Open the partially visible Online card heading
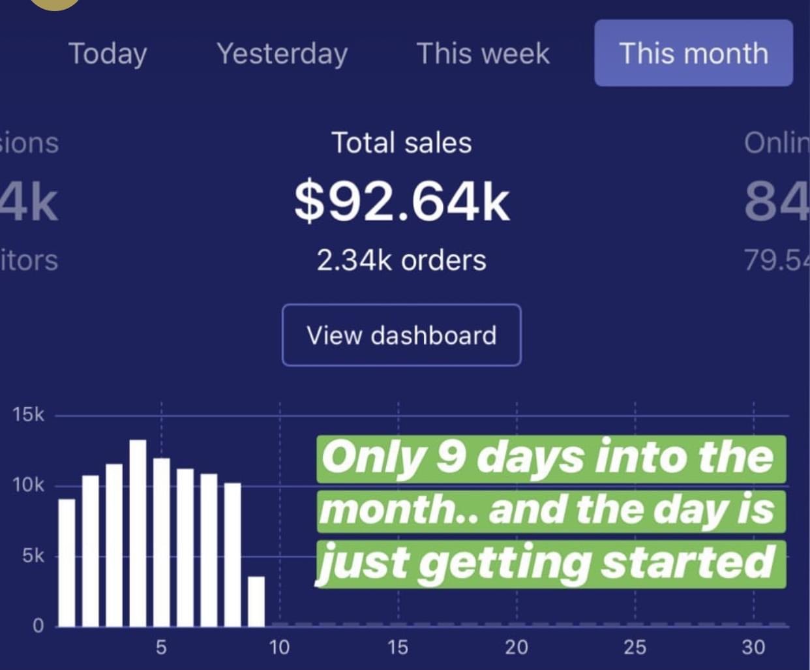This screenshot has width=810, height=670. tap(776, 143)
